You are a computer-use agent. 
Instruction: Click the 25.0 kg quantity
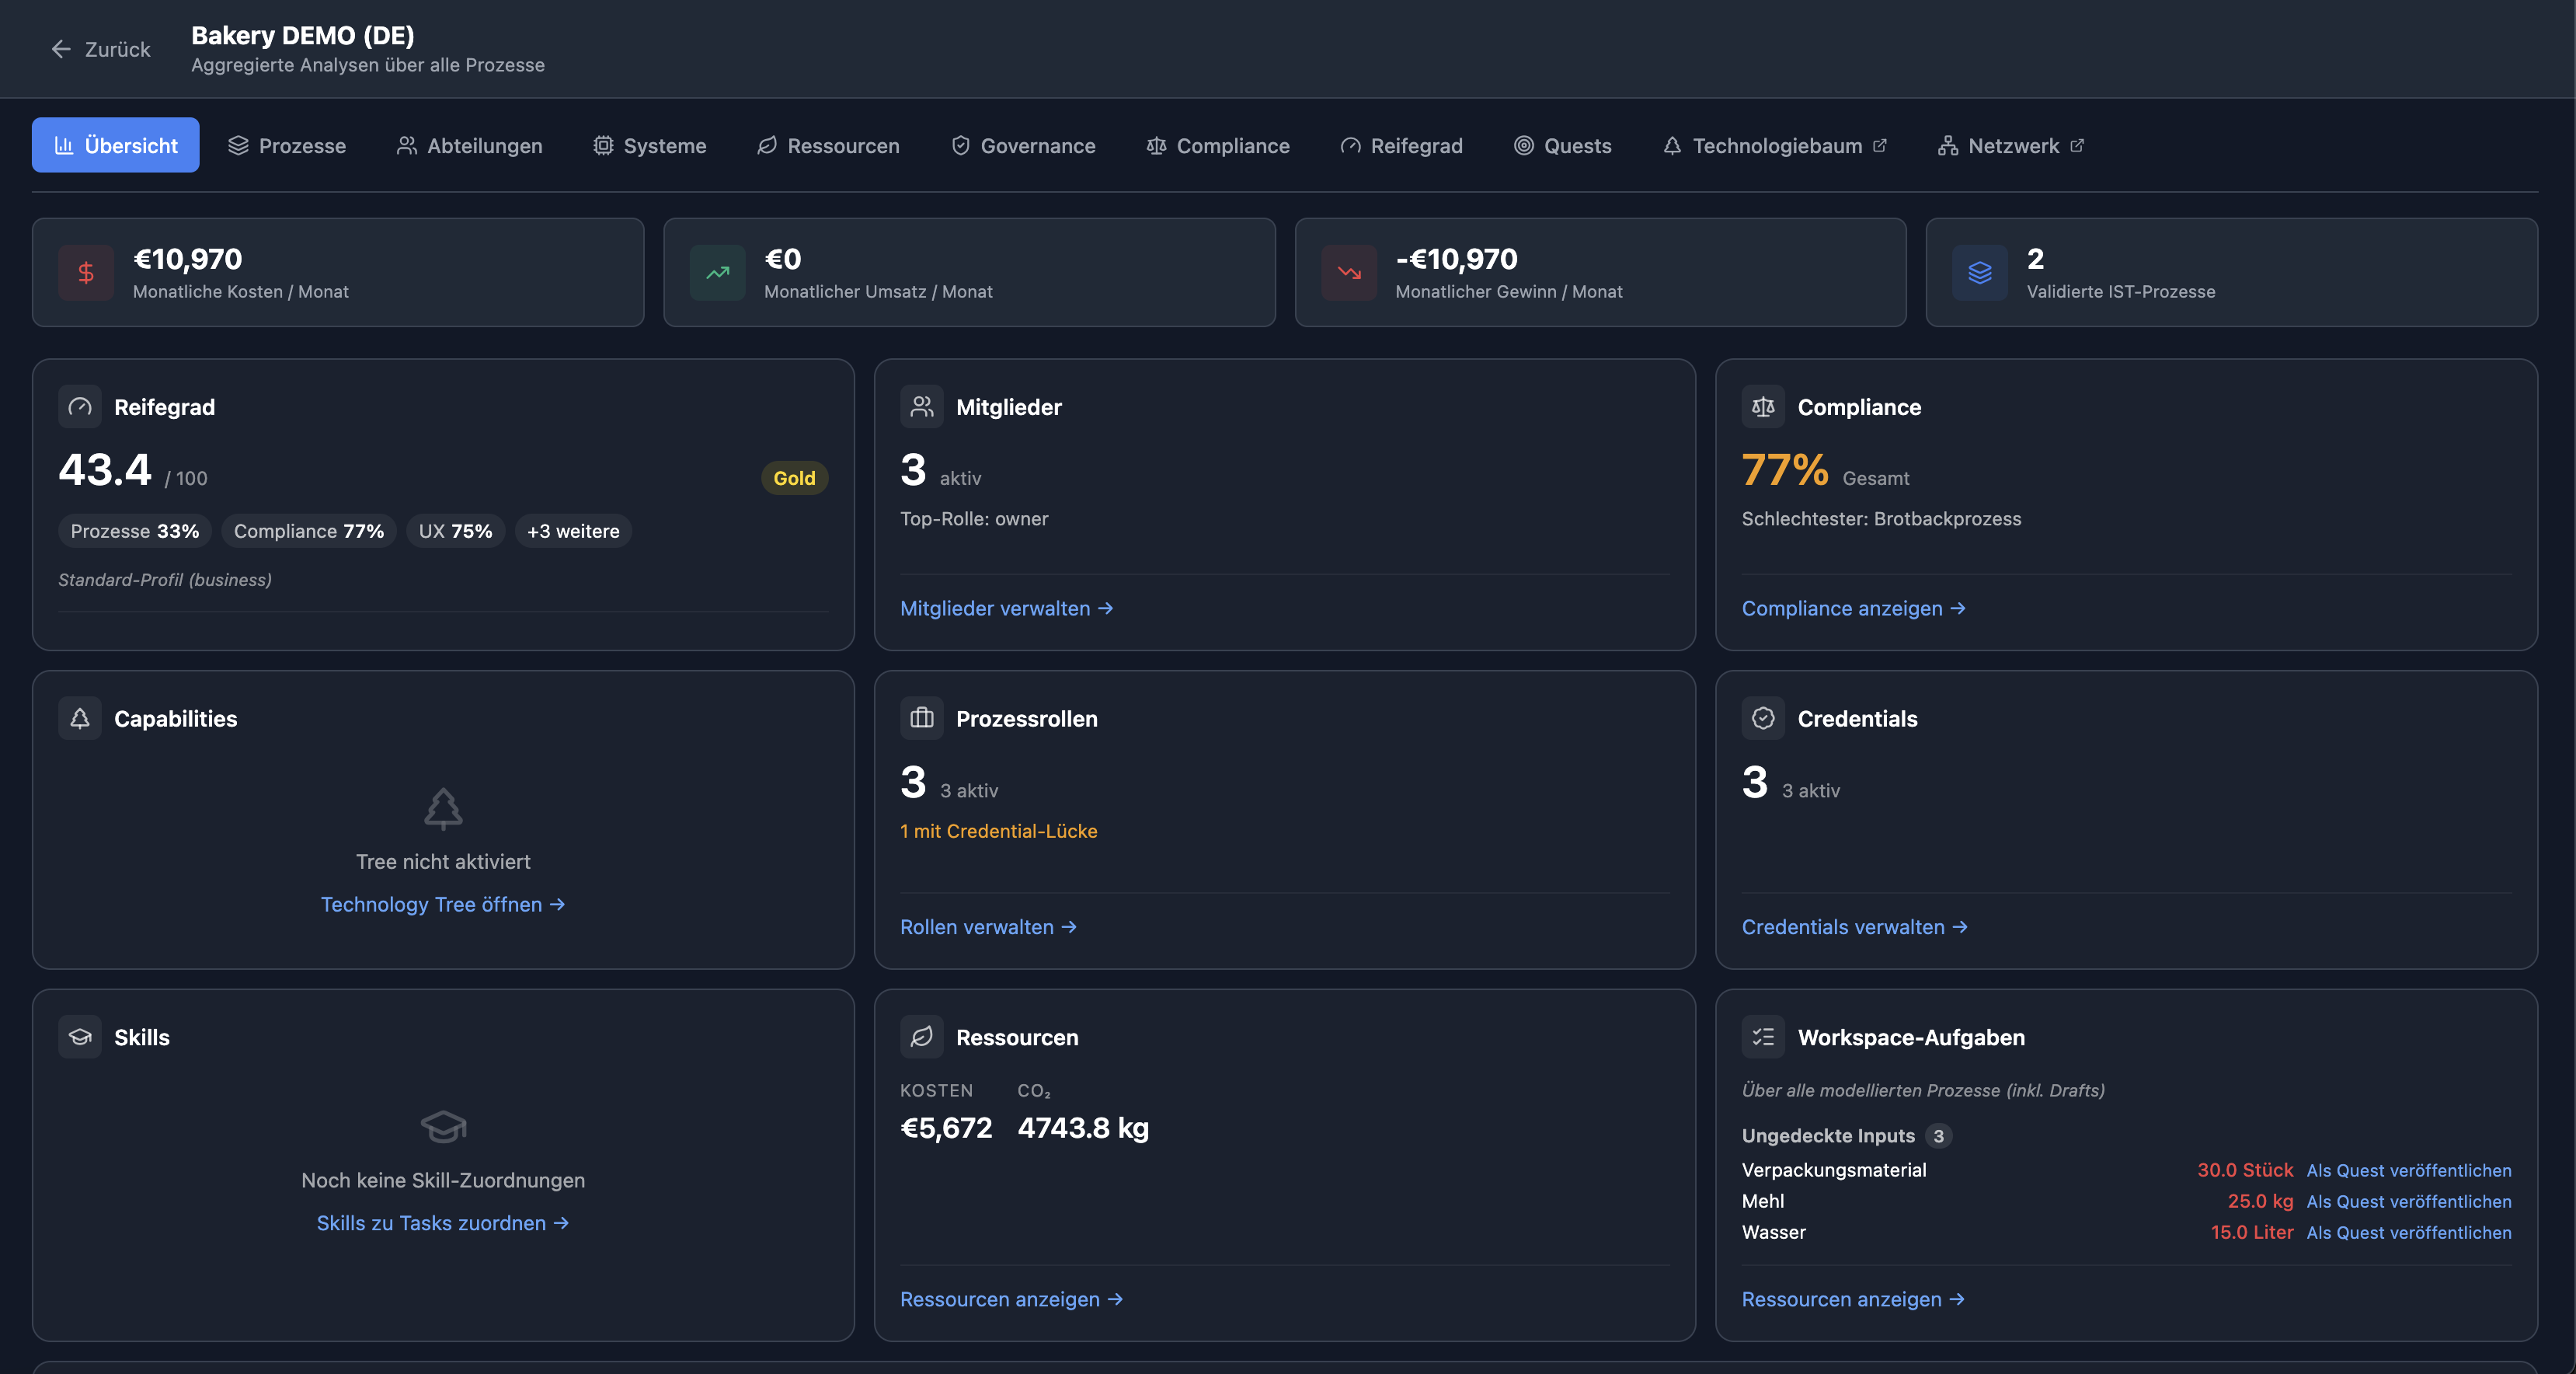tap(2260, 1201)
